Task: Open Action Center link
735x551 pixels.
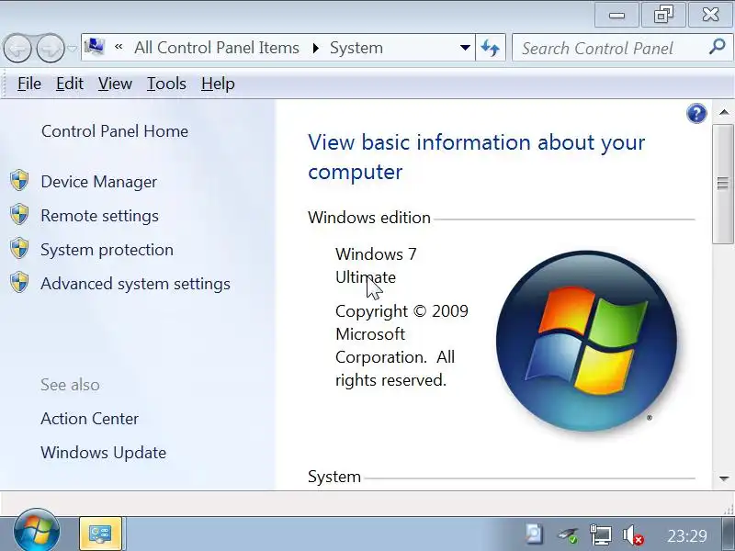Action: pos(89,419)
